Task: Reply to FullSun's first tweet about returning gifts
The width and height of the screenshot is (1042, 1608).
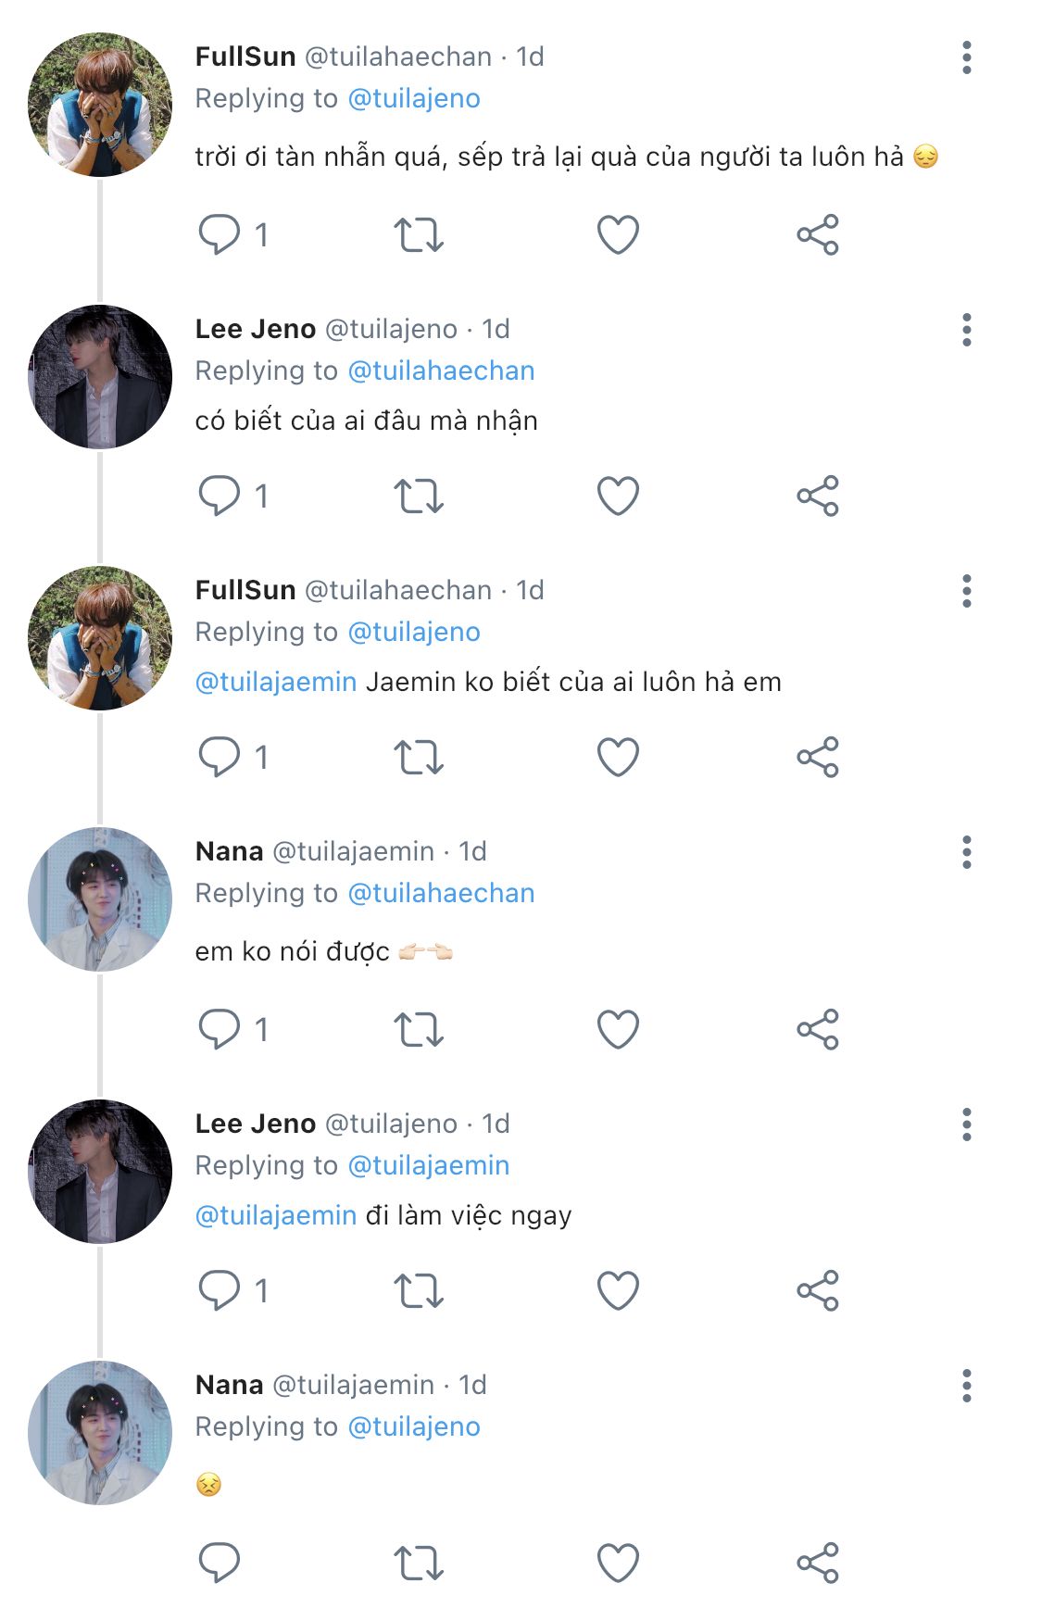Action: point(220,234)
